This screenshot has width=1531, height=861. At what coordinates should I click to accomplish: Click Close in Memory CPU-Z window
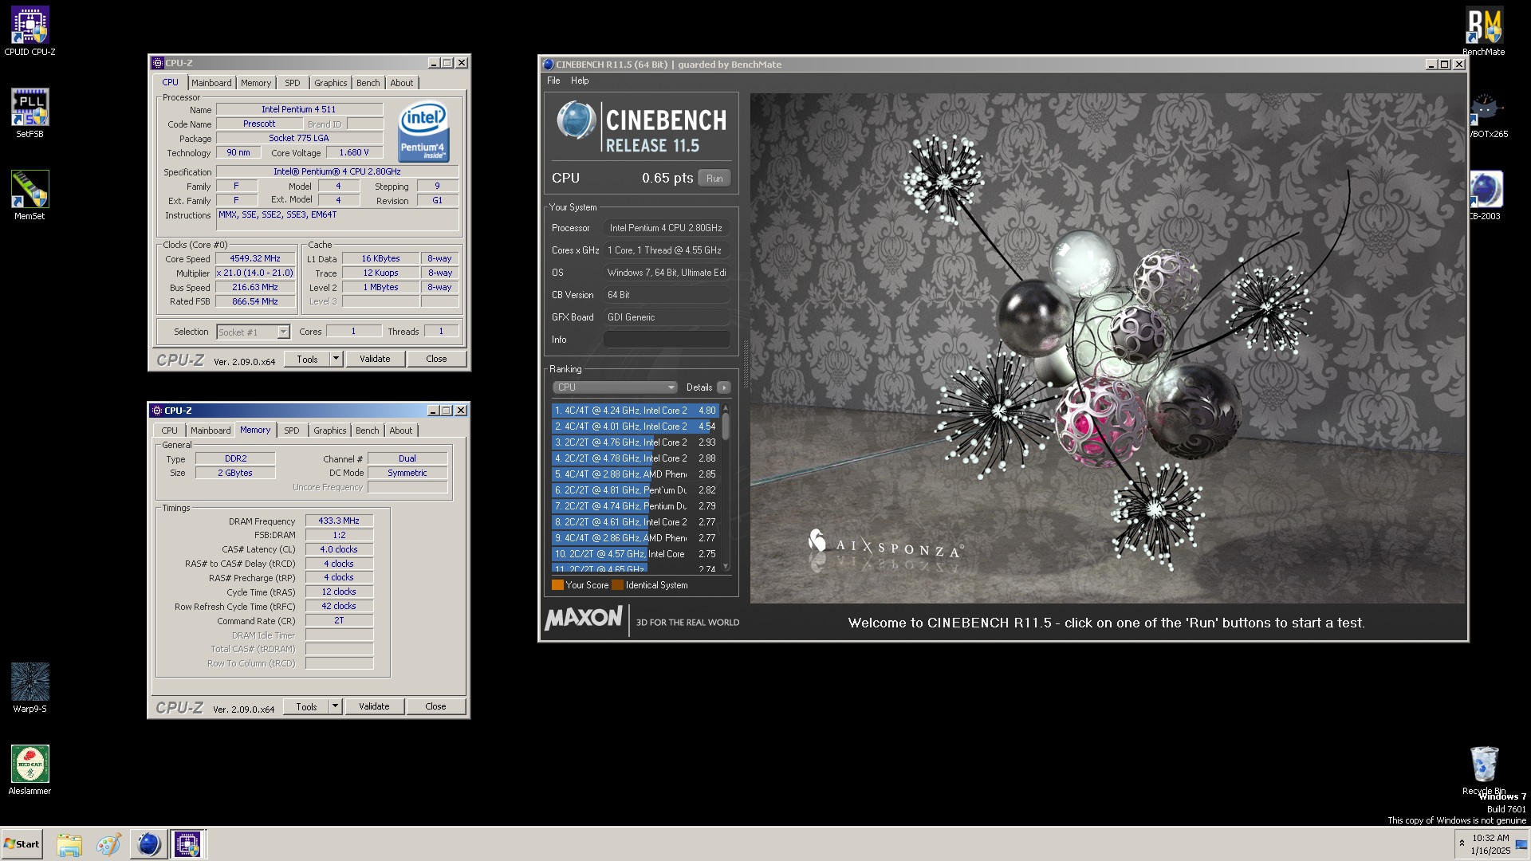tap(435, 706)
